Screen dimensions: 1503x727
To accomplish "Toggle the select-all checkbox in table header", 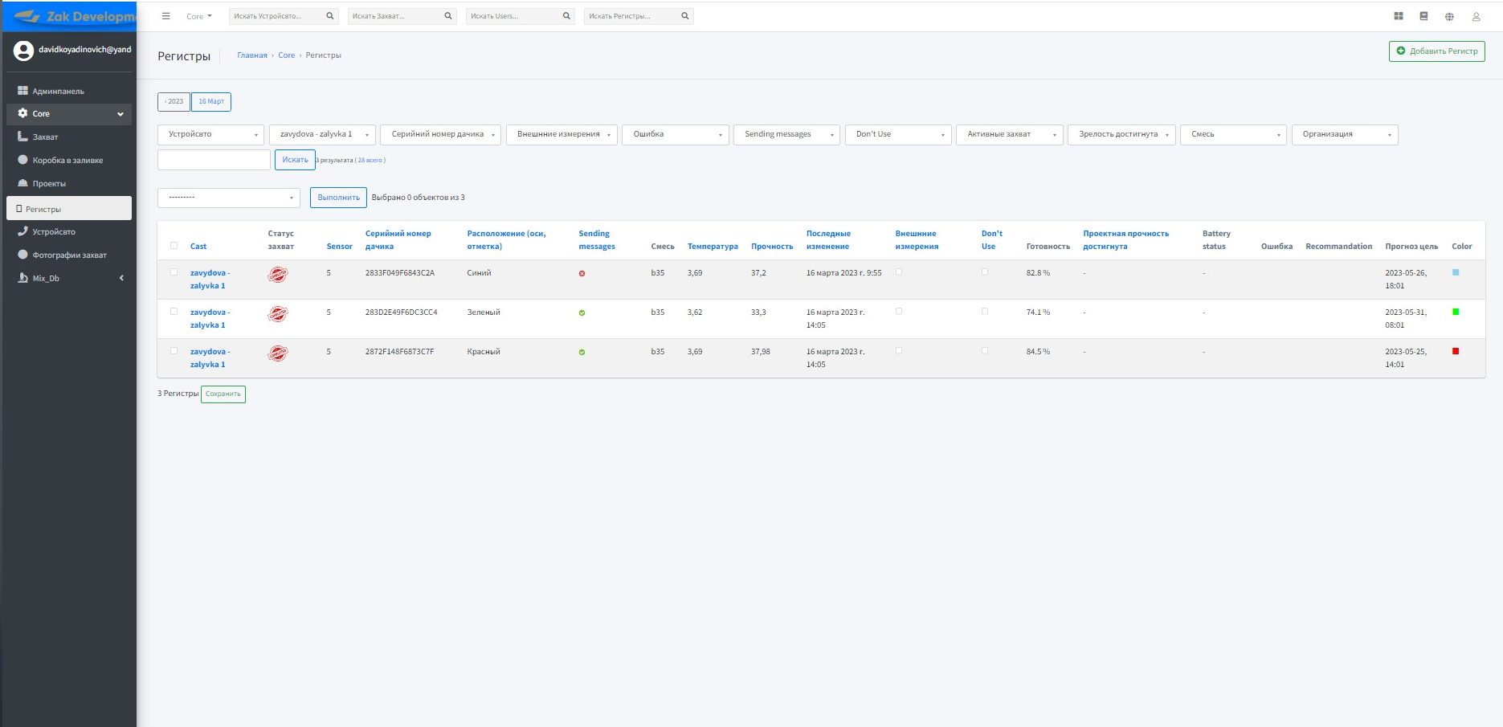I will (174, 246).
